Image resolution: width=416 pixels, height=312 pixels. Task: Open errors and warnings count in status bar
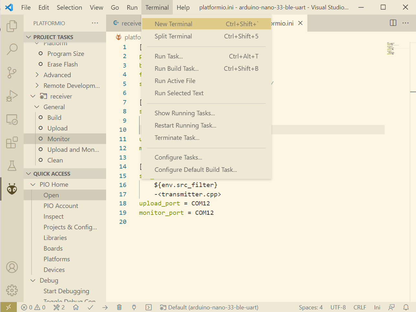(x=33, y=307)
